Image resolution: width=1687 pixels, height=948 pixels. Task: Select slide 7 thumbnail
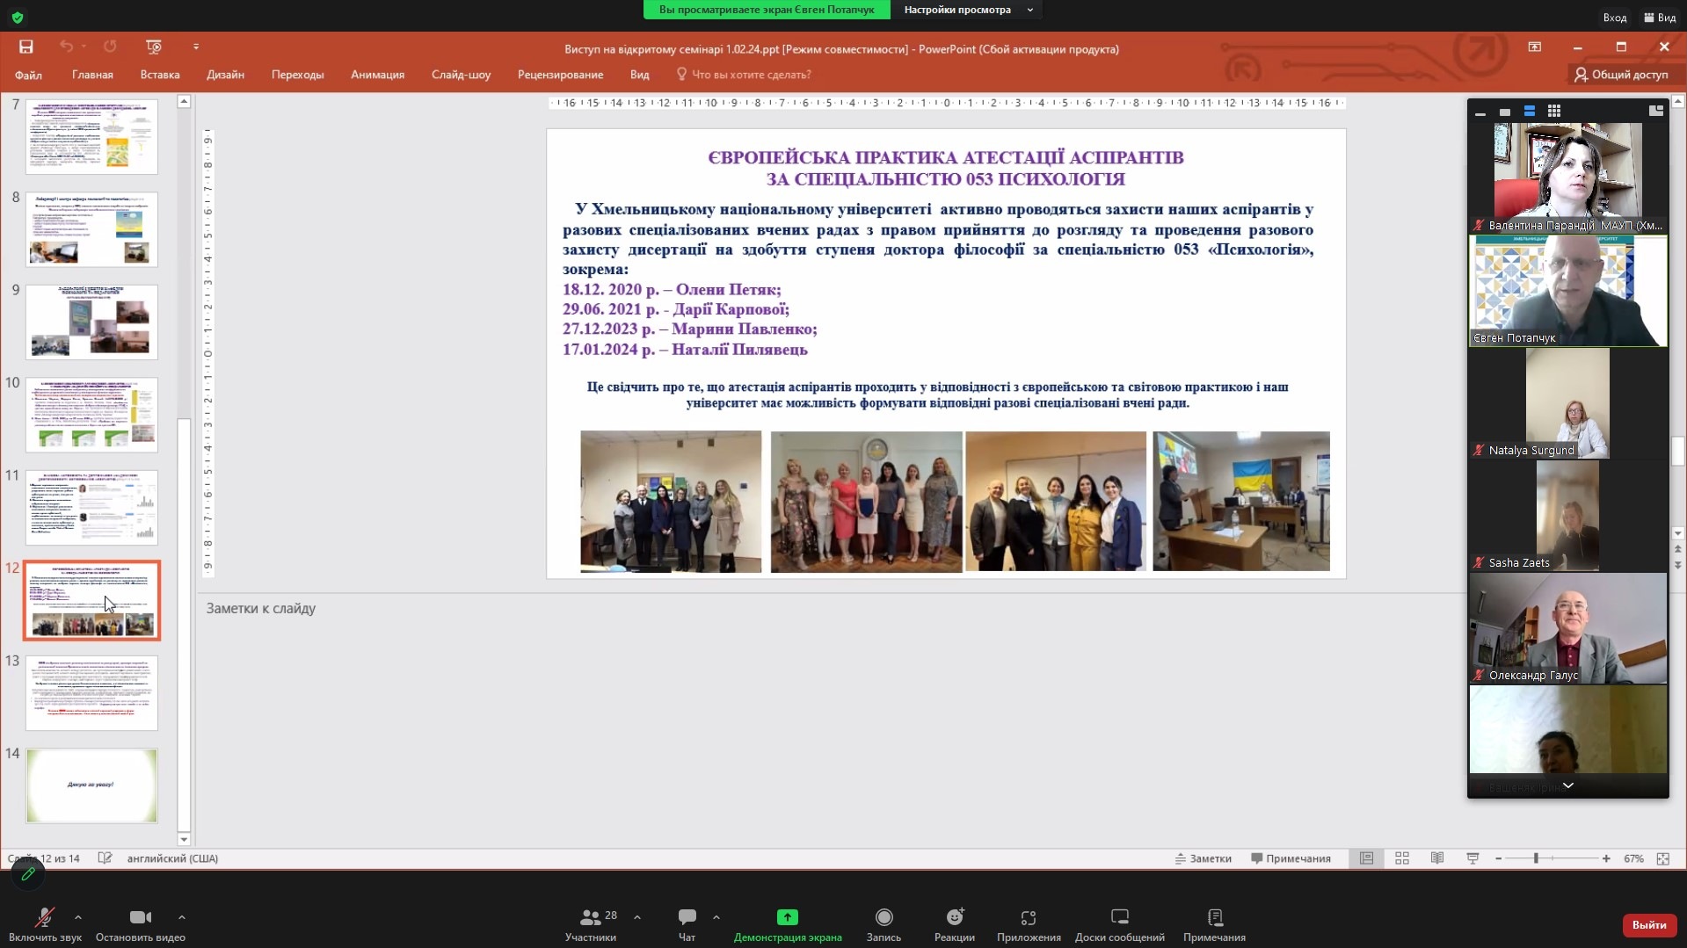pos(91,136)
